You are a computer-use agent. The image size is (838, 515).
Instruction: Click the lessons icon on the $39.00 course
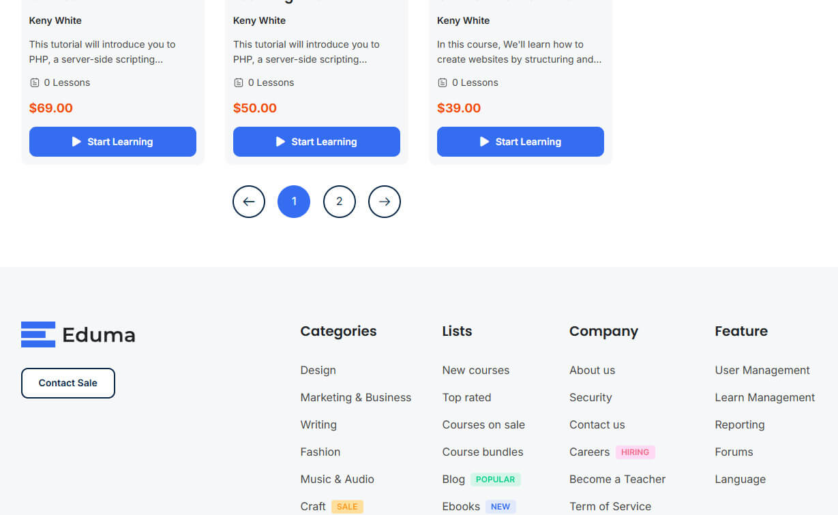coord(443,82)
